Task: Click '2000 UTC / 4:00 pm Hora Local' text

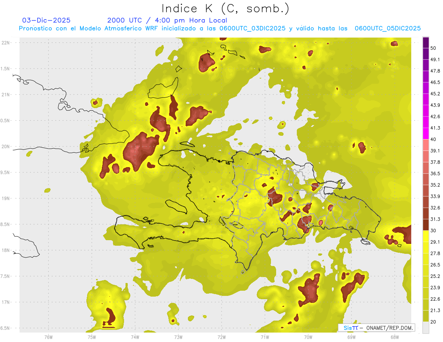Action: (x=167, y=20)
